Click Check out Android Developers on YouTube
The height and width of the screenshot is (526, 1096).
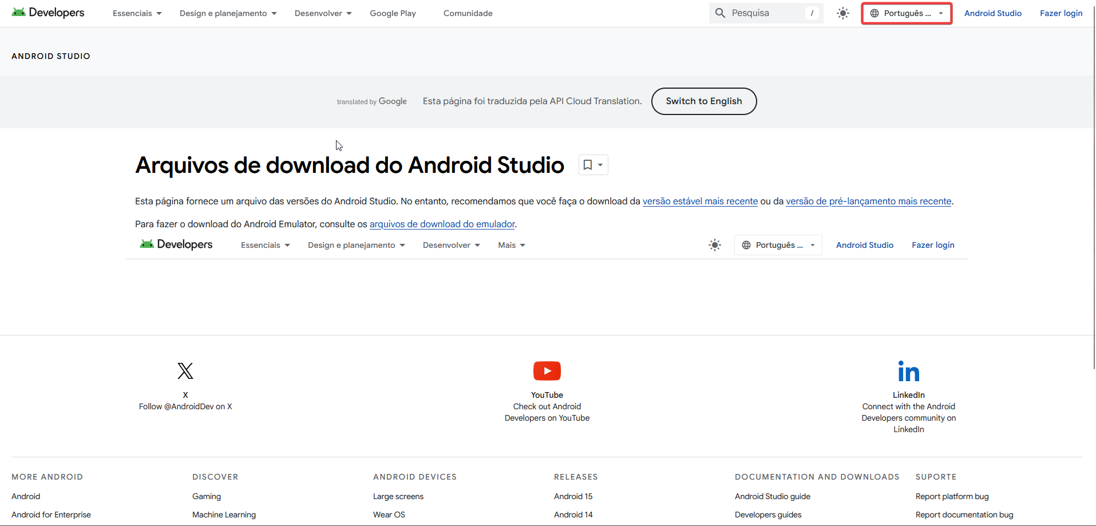[547, 412]
